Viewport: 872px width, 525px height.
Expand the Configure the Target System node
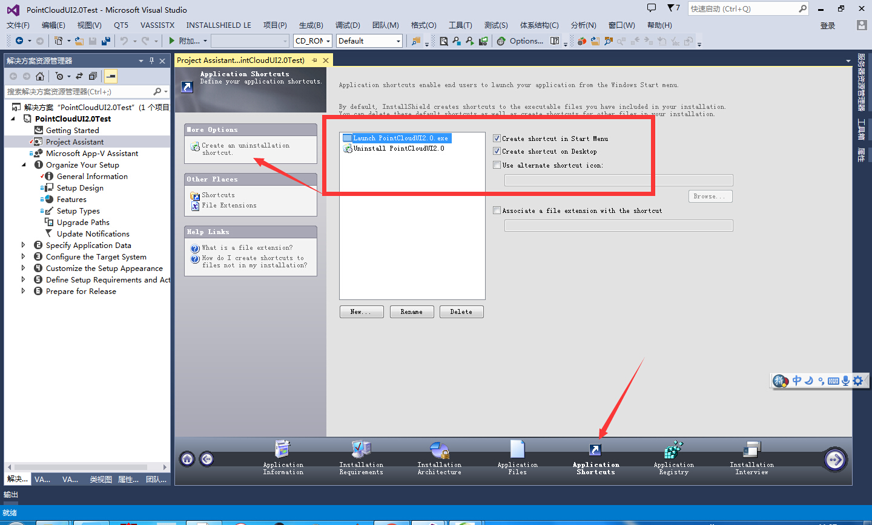click(23, 256)
